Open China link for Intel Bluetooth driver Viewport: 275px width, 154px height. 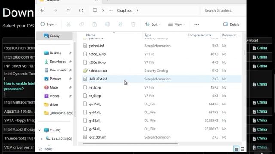[x=260, y=57]
